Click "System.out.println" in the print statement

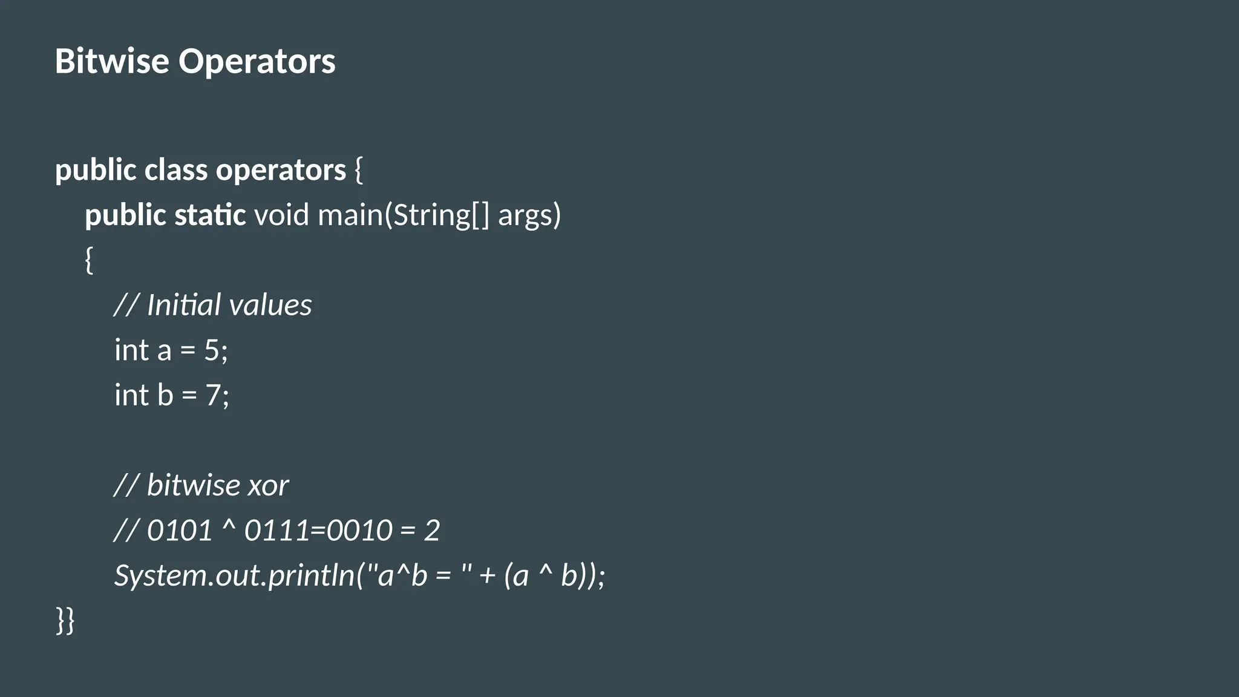point(235,575)
